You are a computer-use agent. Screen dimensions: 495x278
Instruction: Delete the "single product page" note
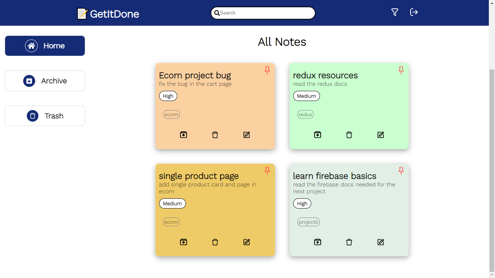[215, 242]
